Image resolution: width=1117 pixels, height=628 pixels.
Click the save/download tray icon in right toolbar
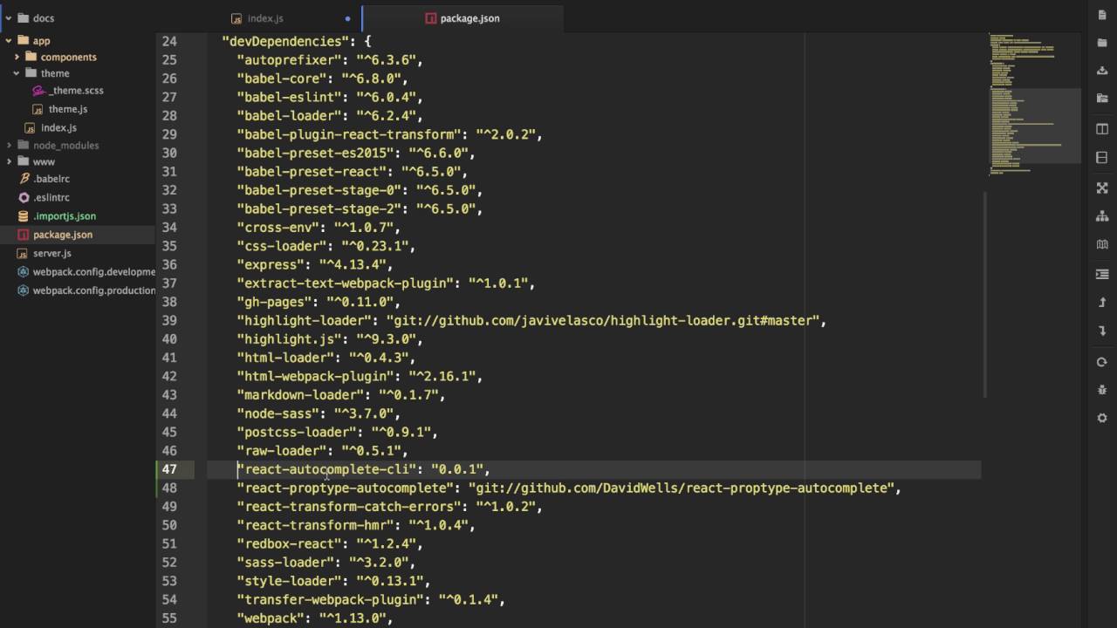pyautogui.click(x=1102, y=71)
